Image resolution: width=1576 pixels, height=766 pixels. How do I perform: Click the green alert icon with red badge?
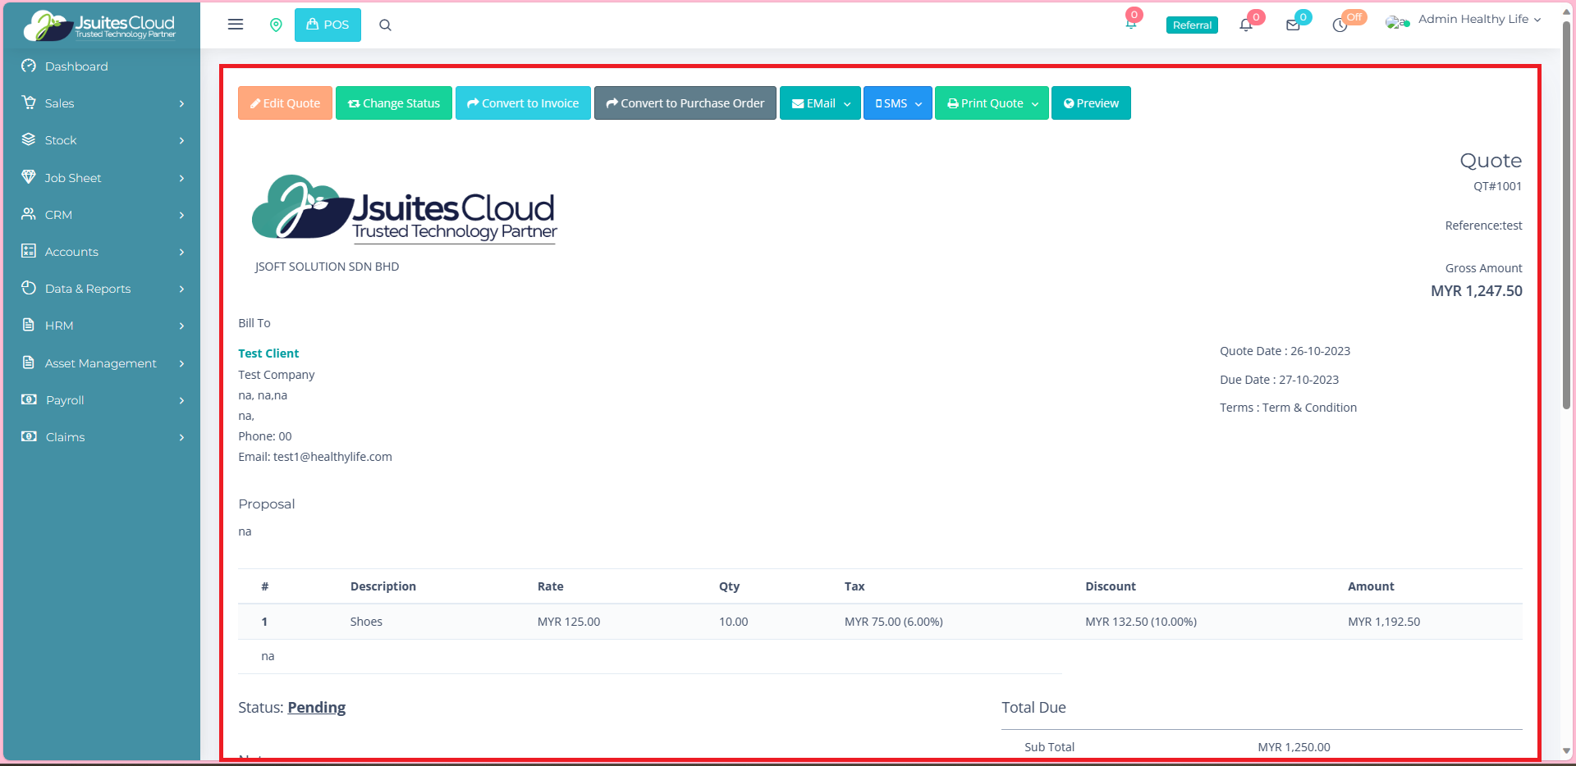point(1131,23)
